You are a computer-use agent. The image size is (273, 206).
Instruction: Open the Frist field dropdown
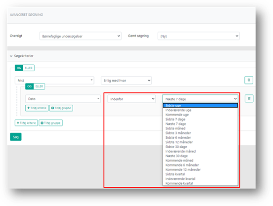coord(54,81)
